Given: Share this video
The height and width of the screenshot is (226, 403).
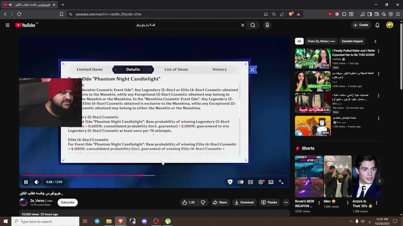Looking at the screenshot, I should click(220, 202).
